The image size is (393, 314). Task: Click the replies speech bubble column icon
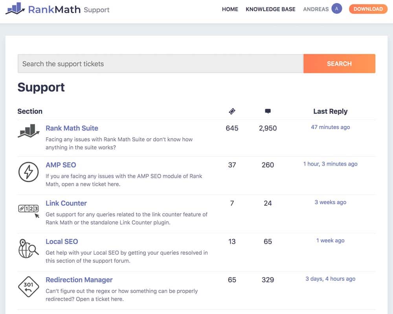(268, 111)
